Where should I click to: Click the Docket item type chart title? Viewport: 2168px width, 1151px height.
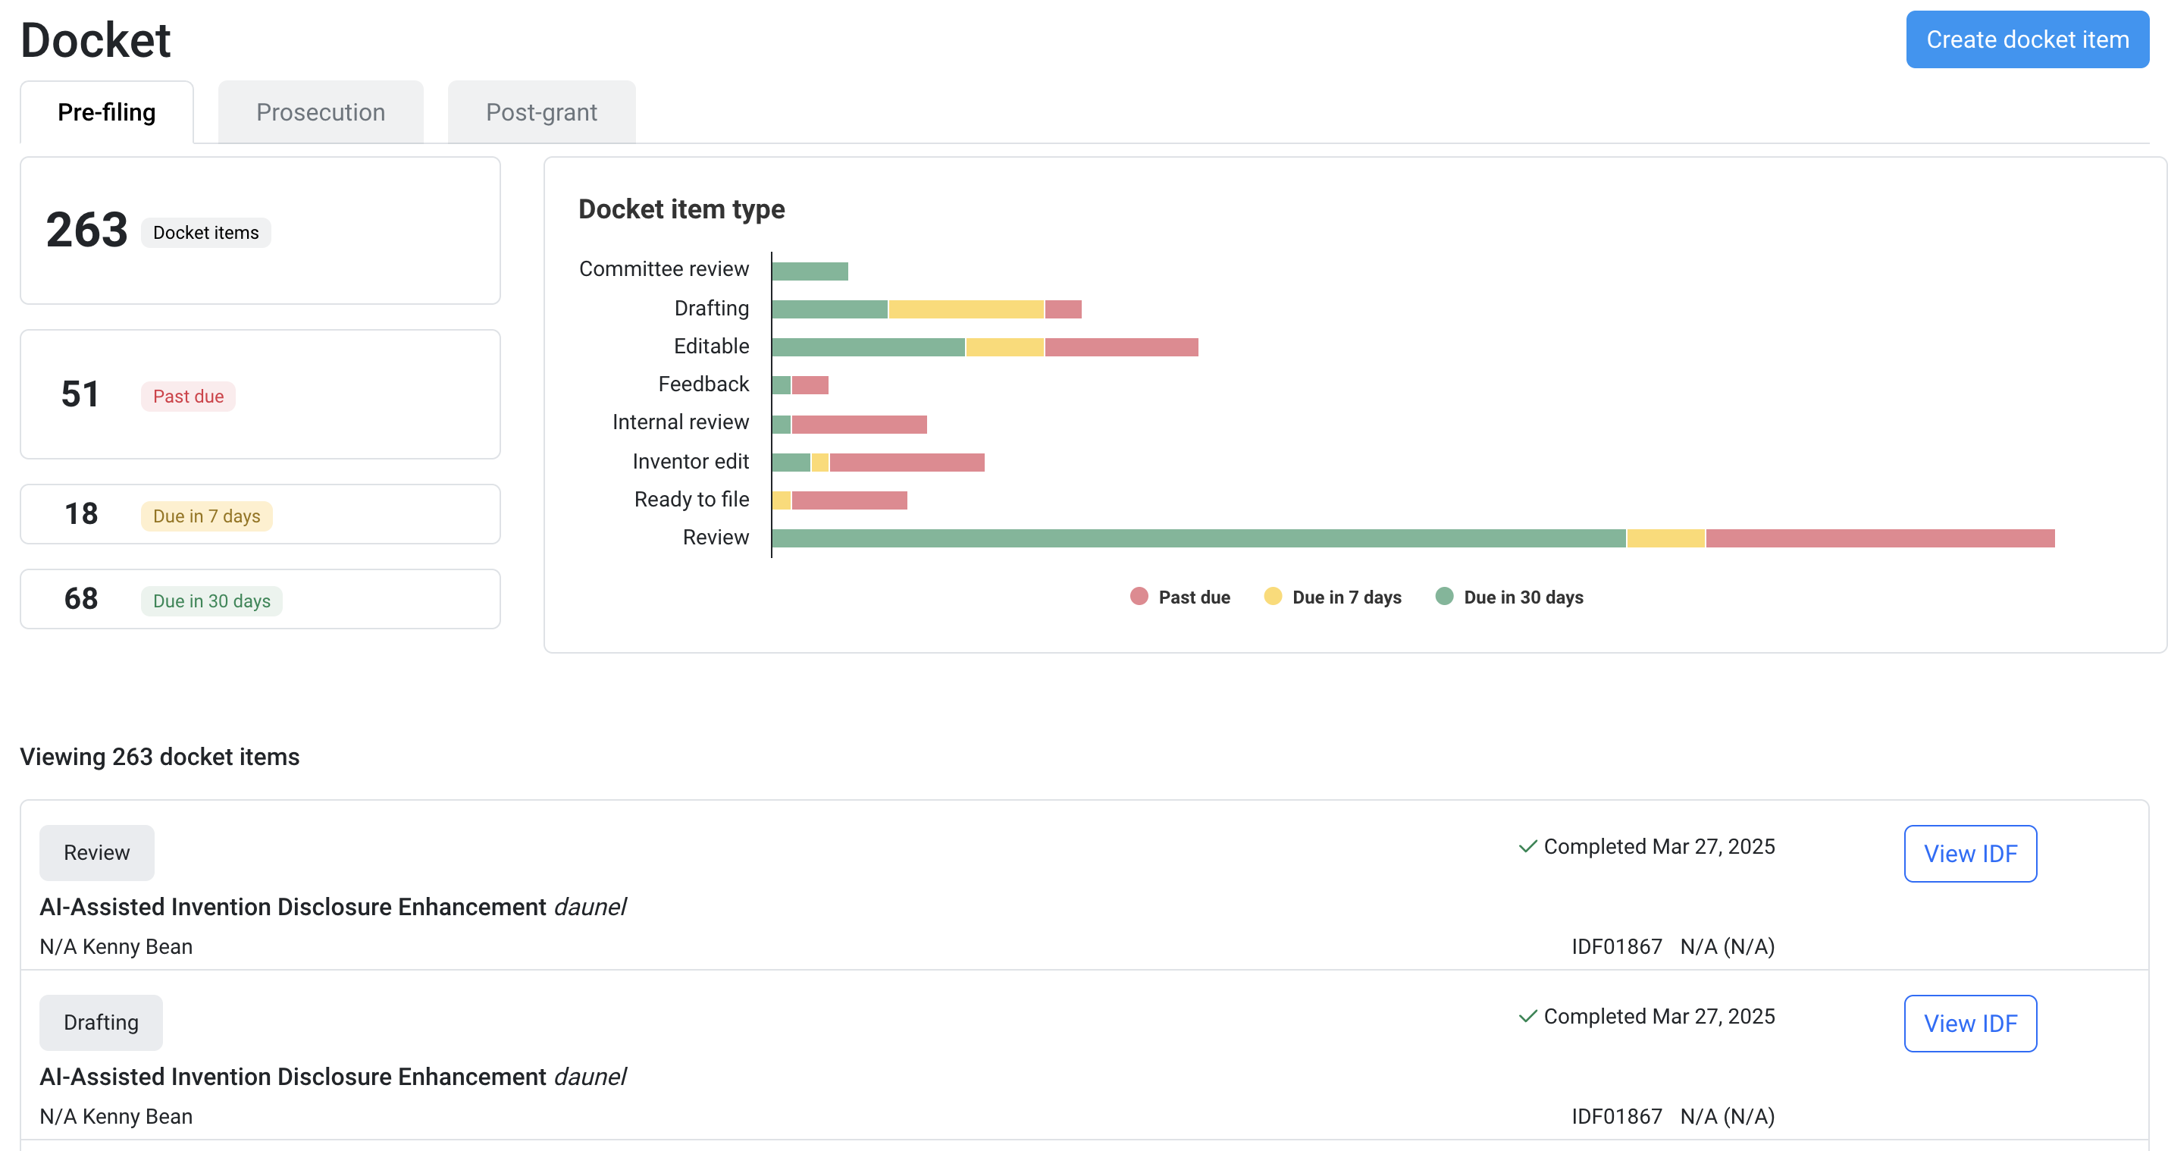(x=681, y=209)
